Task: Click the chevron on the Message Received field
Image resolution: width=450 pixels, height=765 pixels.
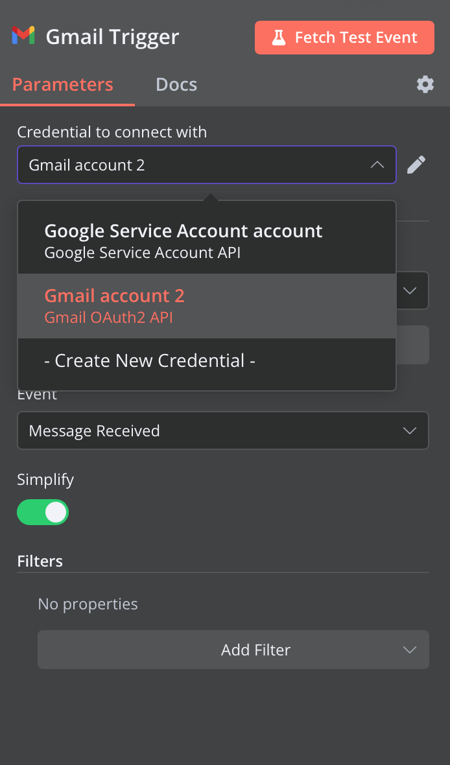Action: (410, 430)
